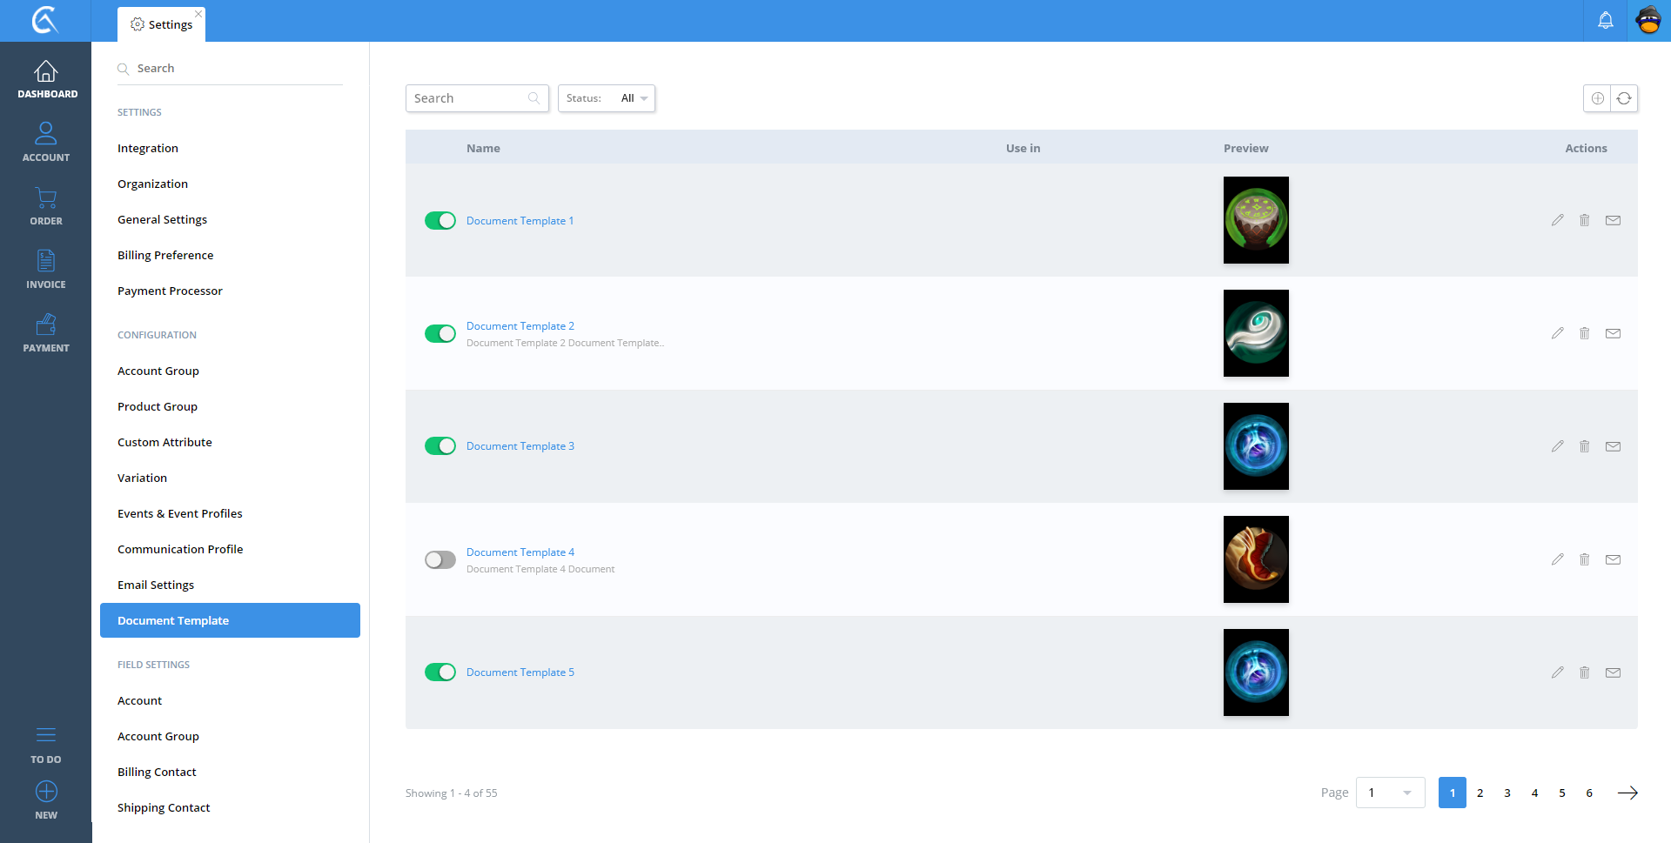Open the Document Template 2 link

[x=520, y=326]
